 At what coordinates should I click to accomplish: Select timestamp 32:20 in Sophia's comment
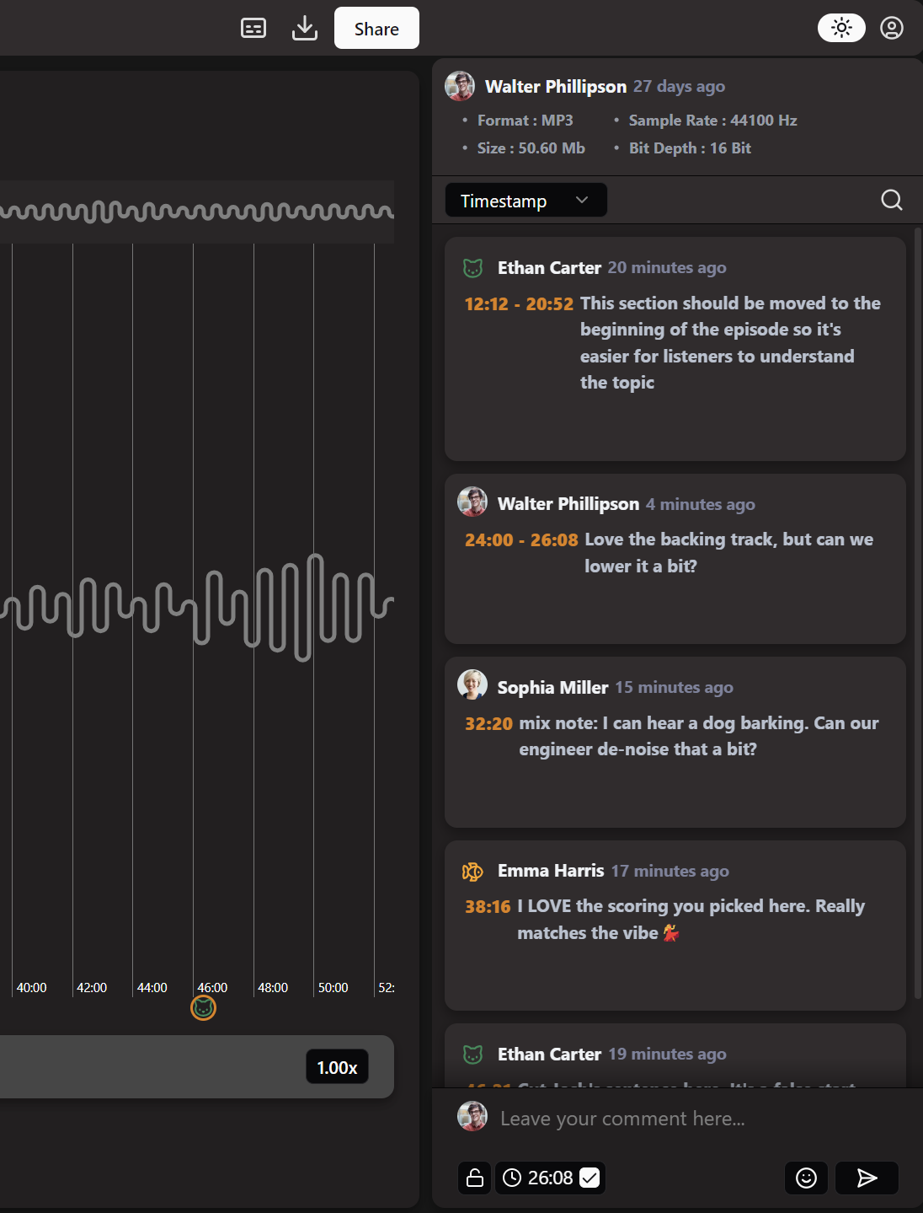pyautogui.click(x=488, y=722)
